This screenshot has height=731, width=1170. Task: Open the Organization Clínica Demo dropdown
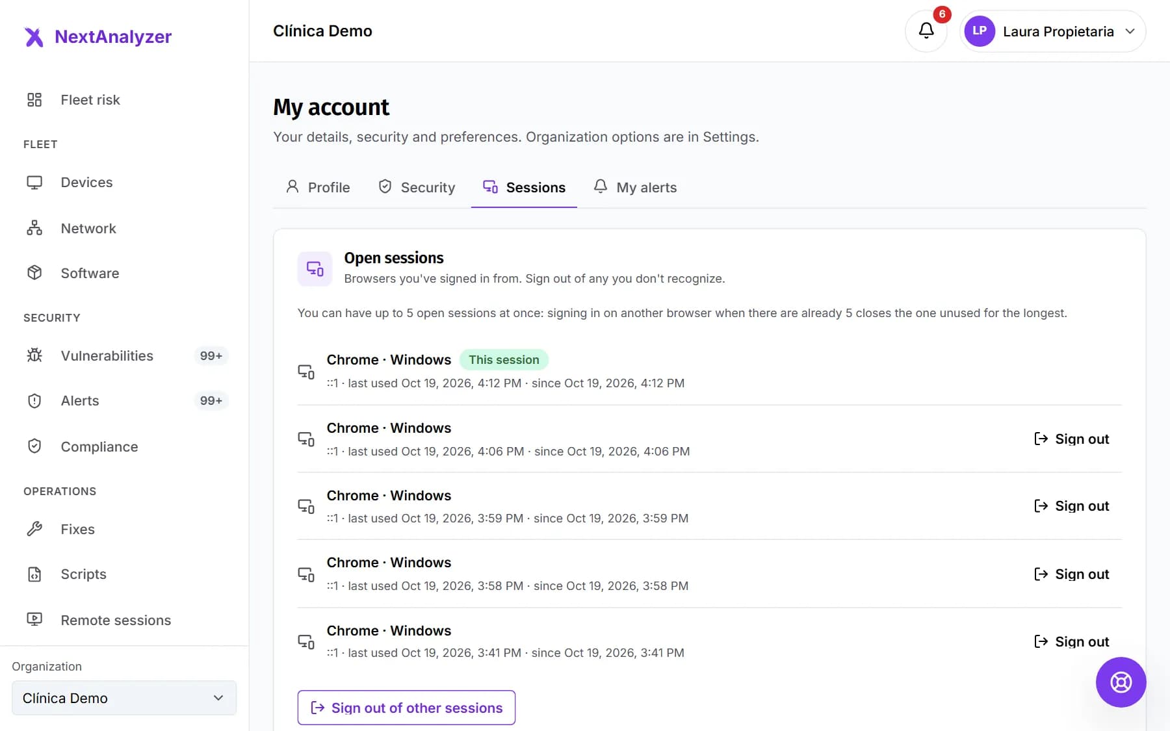[124, 698]
